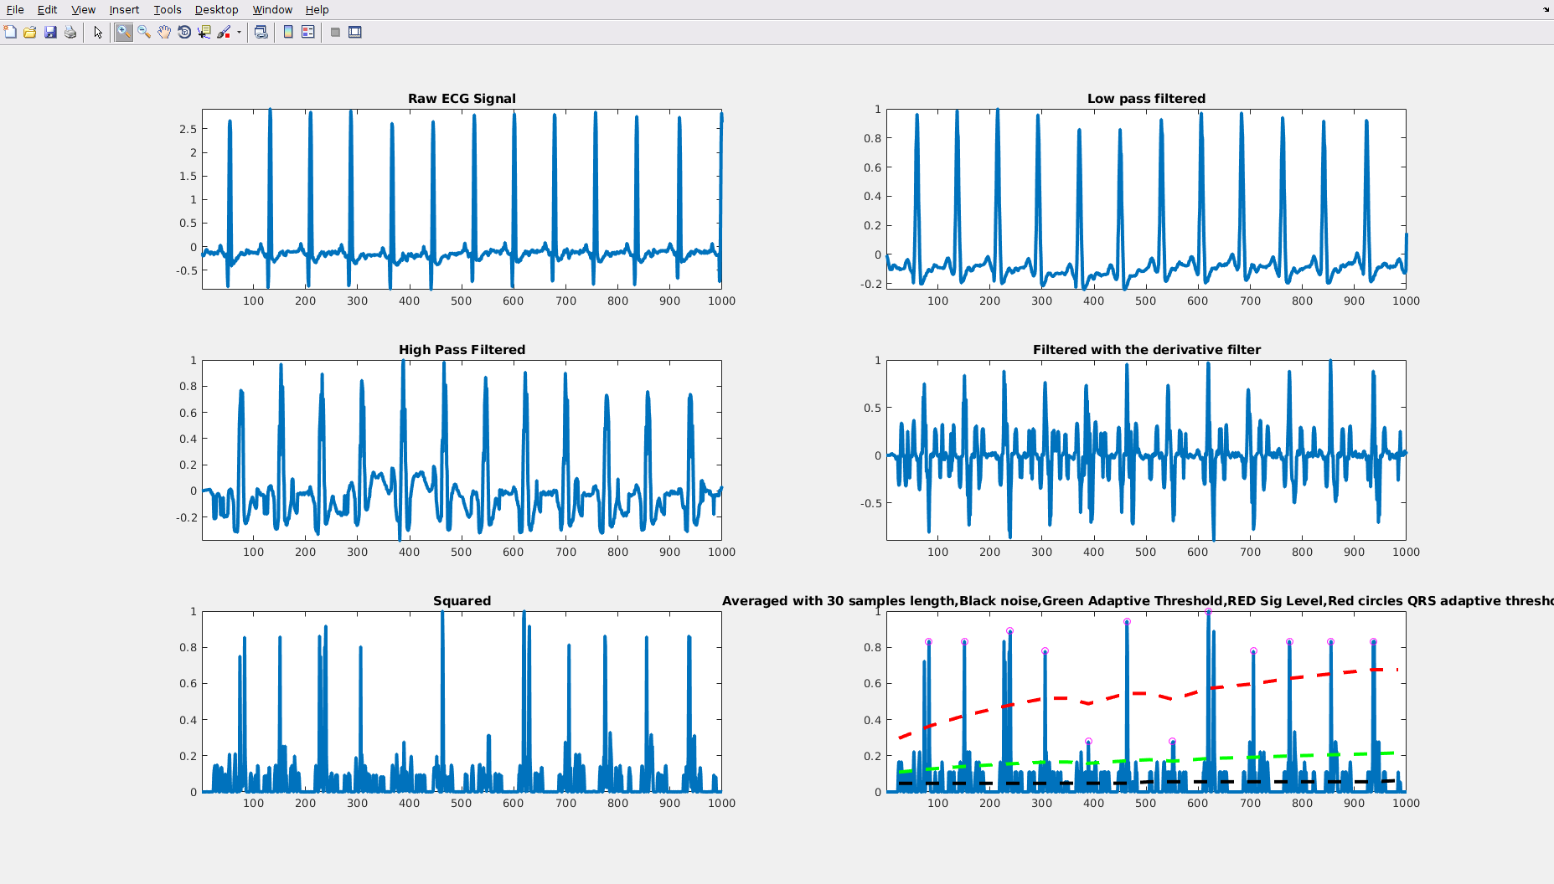Click the Link Plot icon
The height and width of the screenshot is (884, 1554).
click(x=261, y=32)
